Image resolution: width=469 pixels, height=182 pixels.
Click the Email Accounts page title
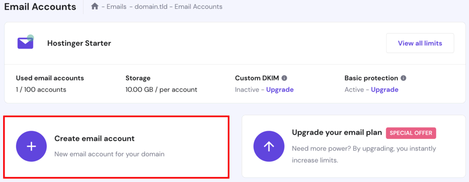coord(40,7)
